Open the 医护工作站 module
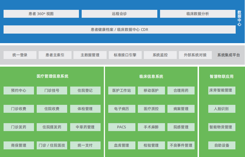 [x=121, y=90]
